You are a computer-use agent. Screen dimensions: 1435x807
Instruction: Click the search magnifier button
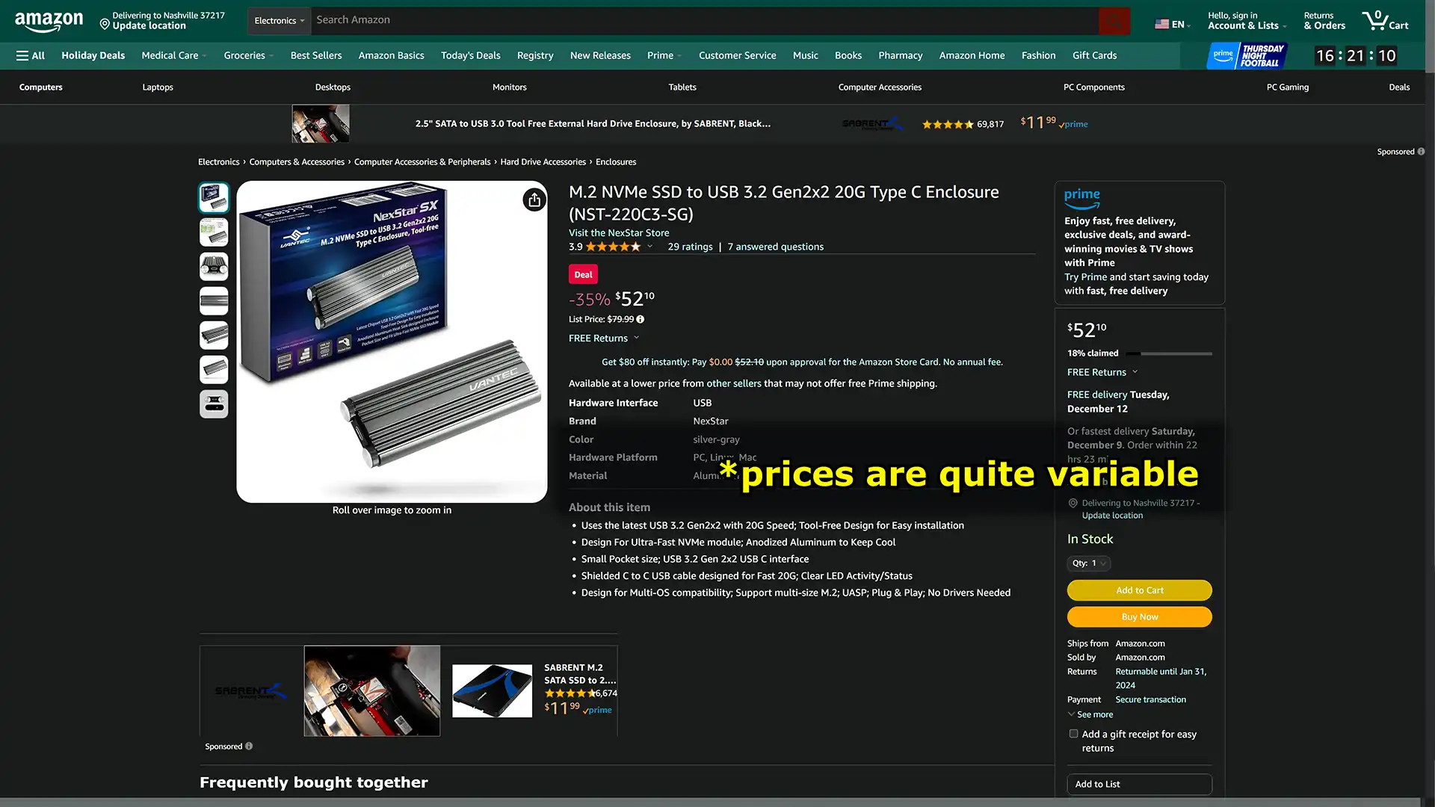pyautogui.click(x=1114, y=21)
